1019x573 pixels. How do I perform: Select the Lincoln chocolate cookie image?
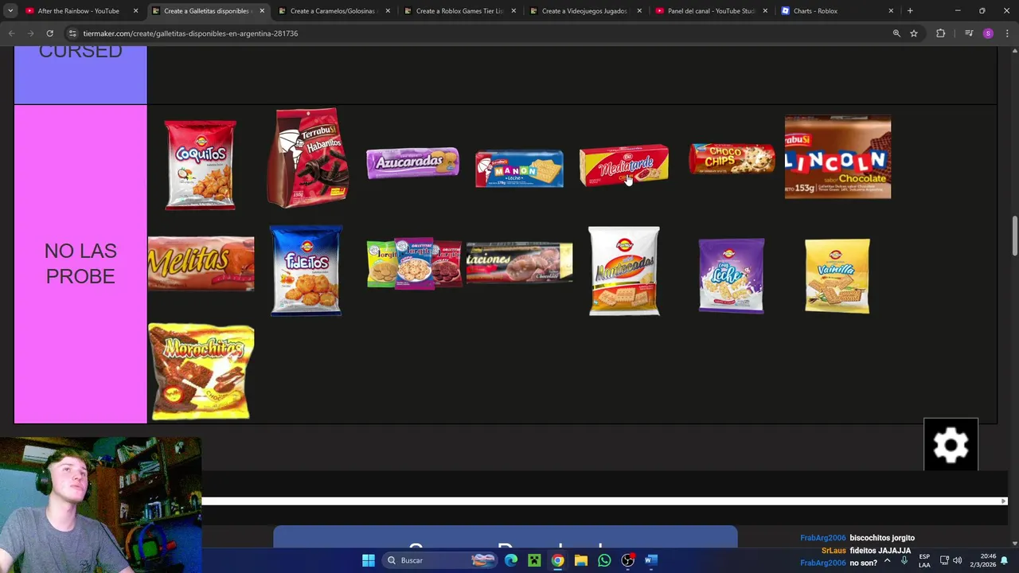[x=837, y=157]
